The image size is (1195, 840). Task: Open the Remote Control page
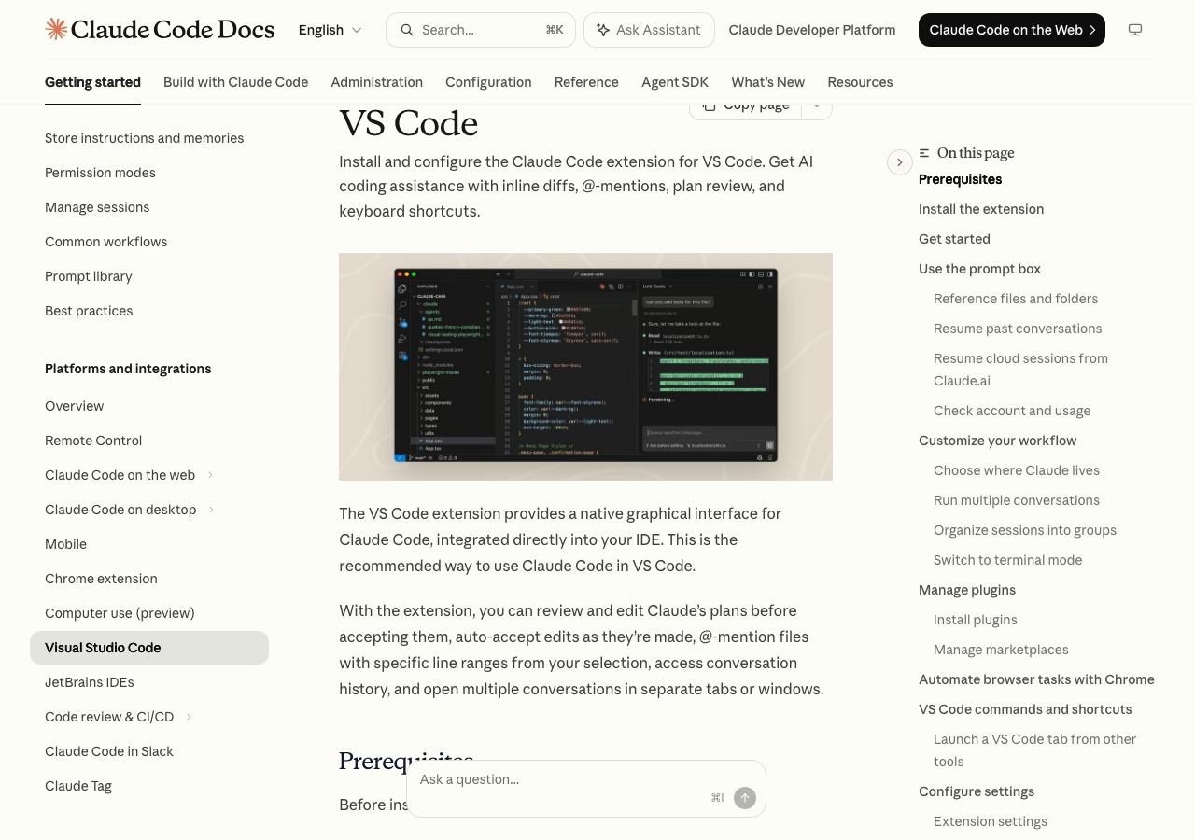pyautogui.click(x=93, y=441)
